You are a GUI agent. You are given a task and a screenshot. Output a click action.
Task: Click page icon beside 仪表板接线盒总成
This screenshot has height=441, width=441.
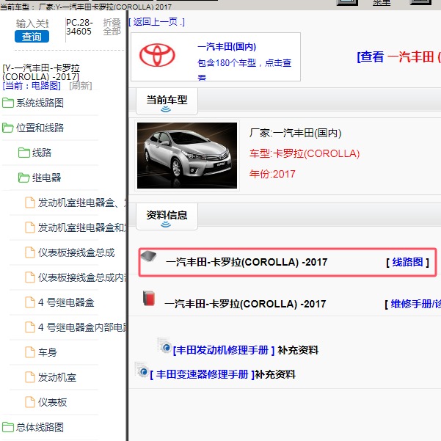coord(30,252)
